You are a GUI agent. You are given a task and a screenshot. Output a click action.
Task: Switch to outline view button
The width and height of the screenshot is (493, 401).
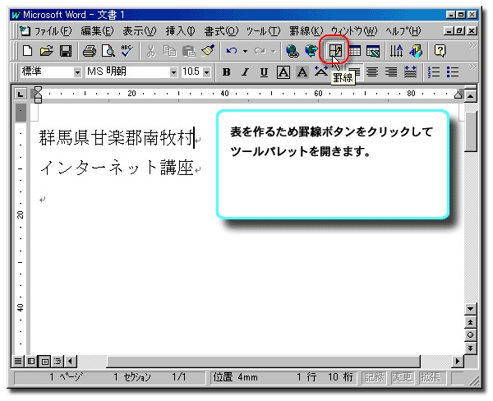tap(58, 362)
